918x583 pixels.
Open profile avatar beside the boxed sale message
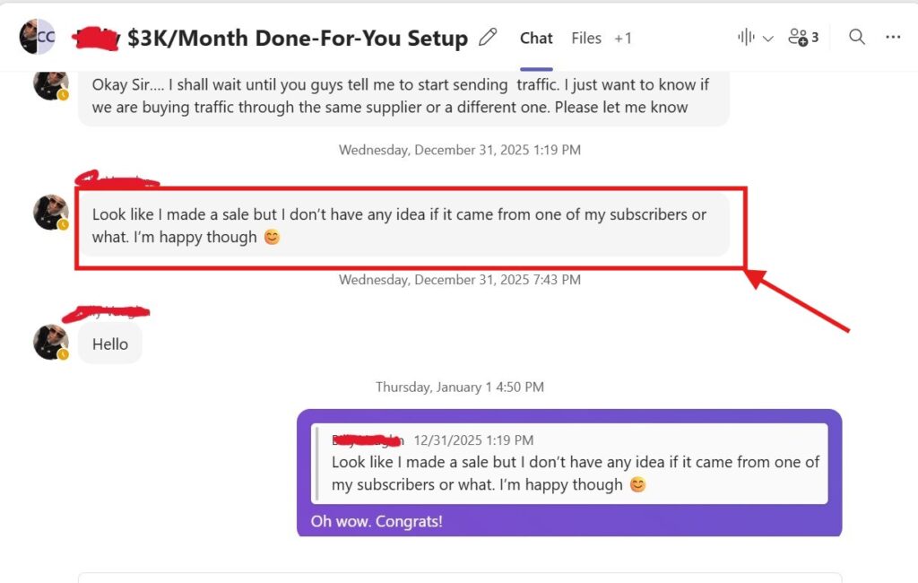(x=50, y=213)
